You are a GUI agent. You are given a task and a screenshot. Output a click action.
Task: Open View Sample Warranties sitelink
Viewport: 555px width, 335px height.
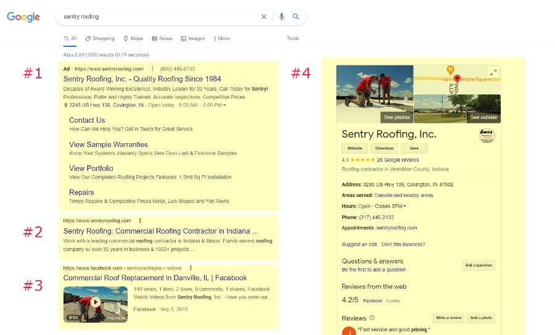[109, 144]
